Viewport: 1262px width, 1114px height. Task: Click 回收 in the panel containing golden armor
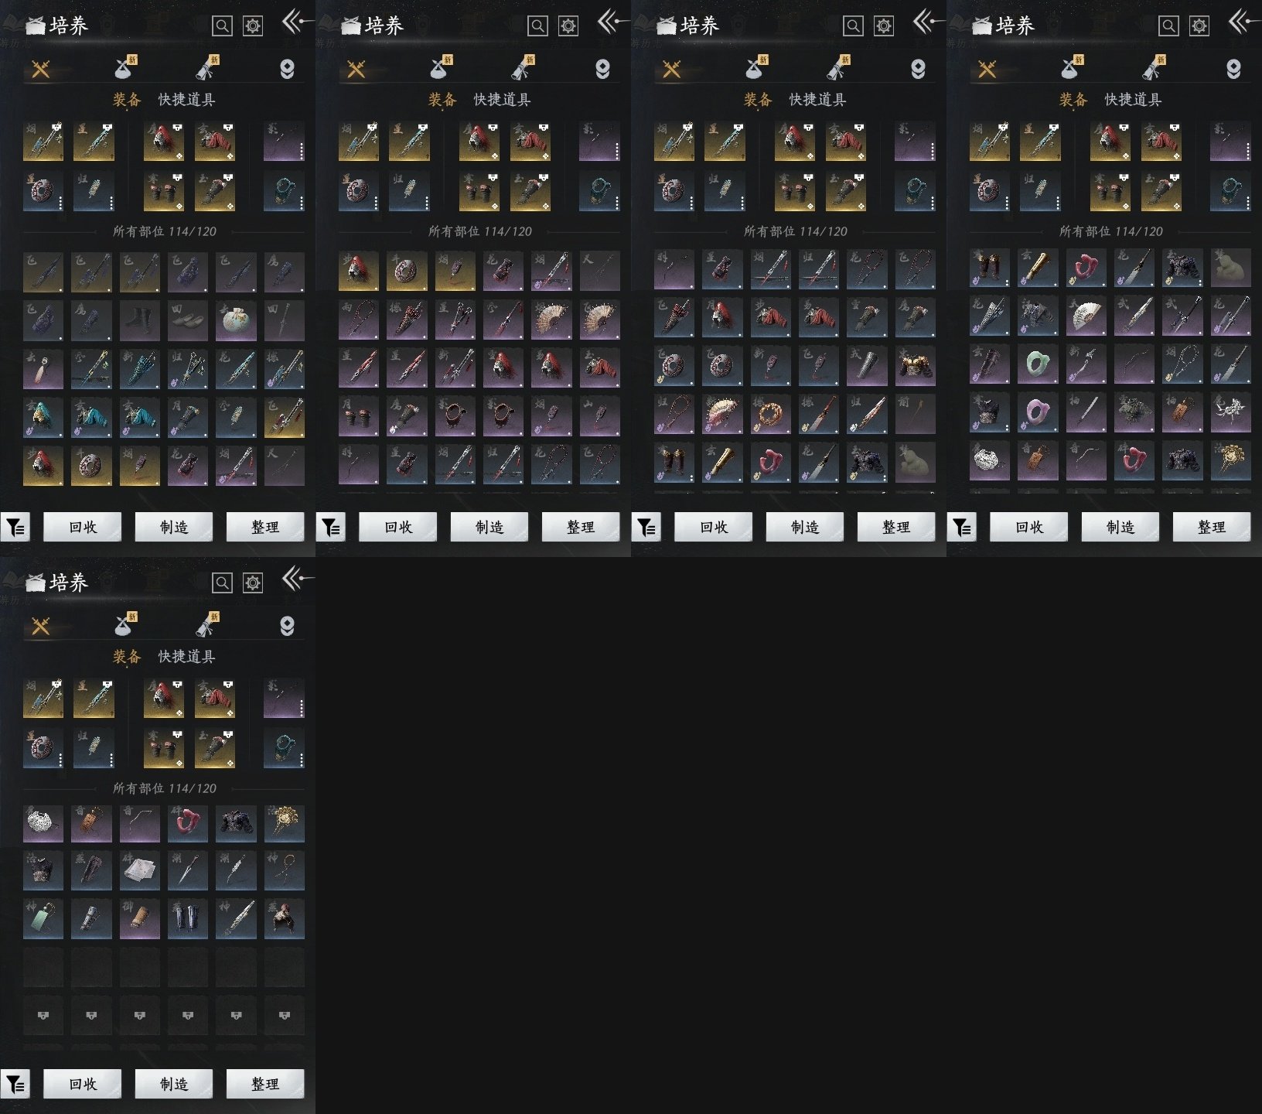point(714,528)
